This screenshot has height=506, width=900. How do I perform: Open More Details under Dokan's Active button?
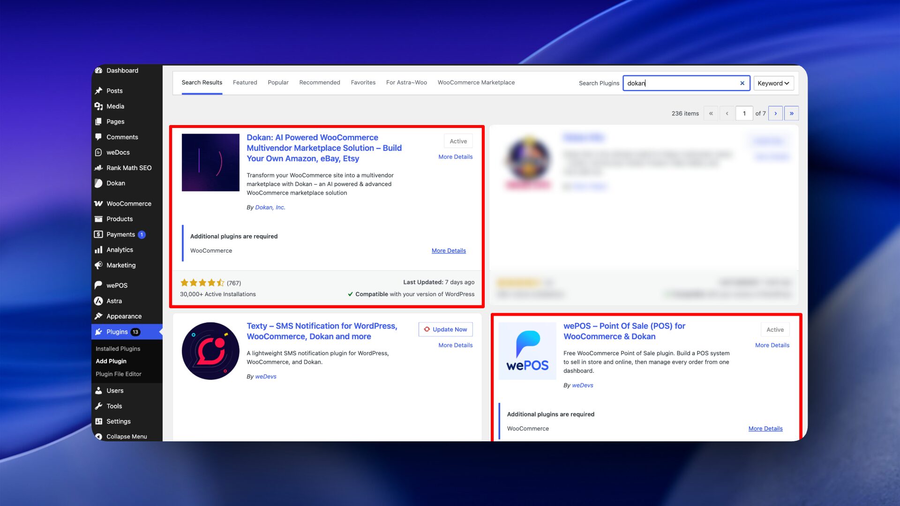click(x=456, y=157)
